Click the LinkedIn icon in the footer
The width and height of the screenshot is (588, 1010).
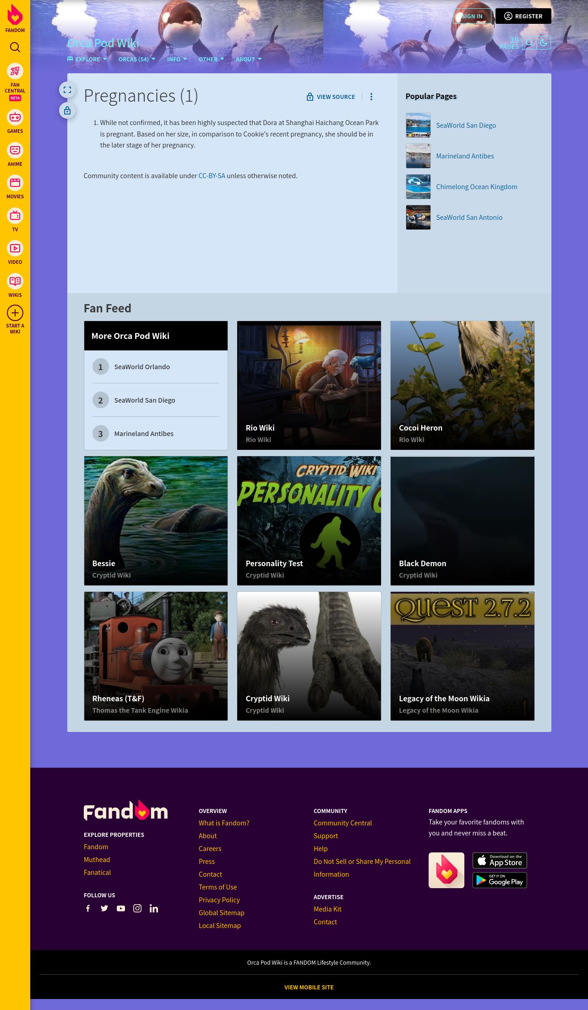point(154,908)
